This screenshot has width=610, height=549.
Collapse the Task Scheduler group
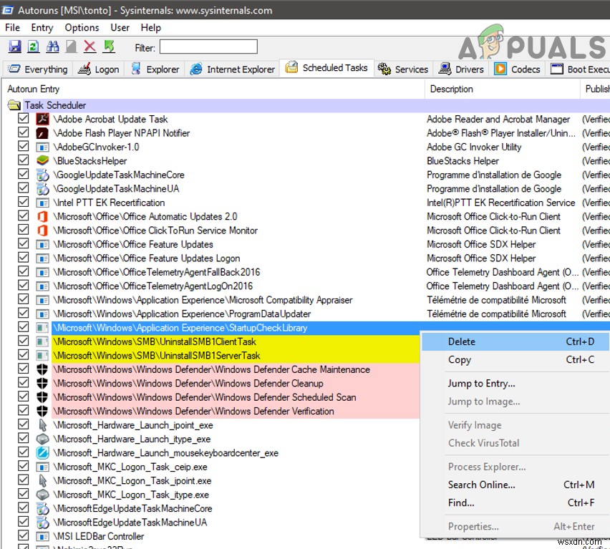click(x=14, y=104)
